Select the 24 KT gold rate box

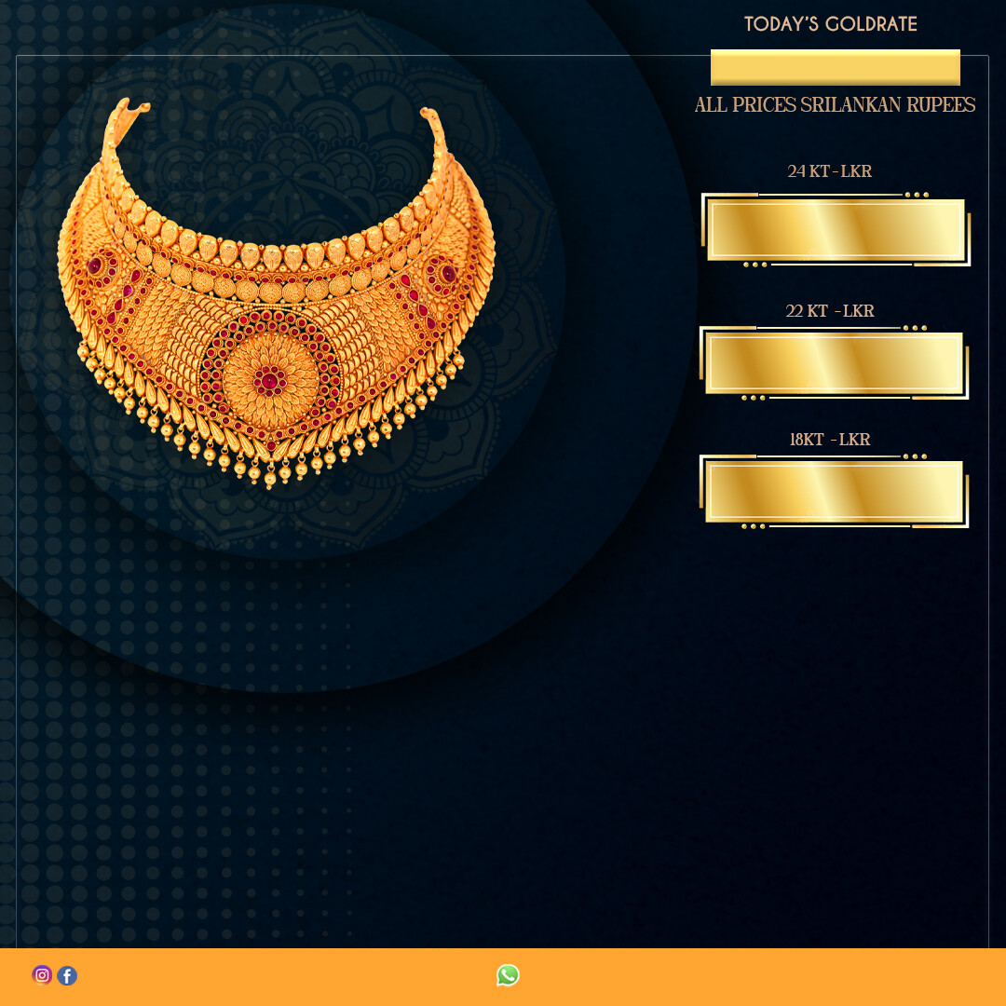[x=836, y=230]
